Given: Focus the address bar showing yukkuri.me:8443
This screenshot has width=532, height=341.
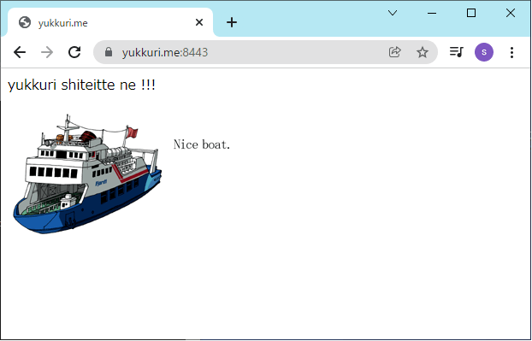Looking at the screenshot, I should tap(265, 52).
